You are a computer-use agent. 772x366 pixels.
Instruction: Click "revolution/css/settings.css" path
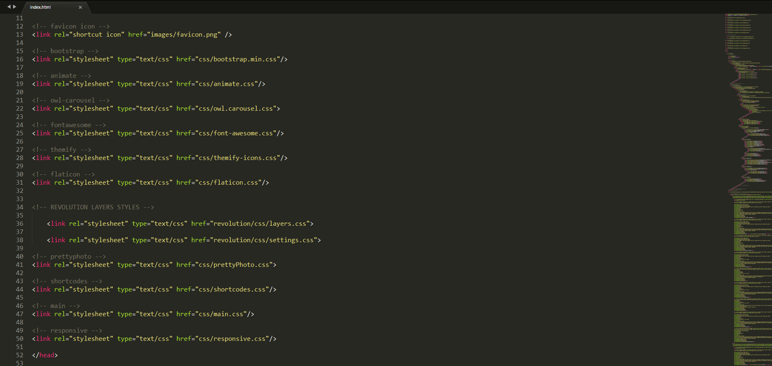click(x=264, y=240)
